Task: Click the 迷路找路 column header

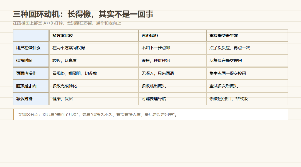Action: coord(172,35)
